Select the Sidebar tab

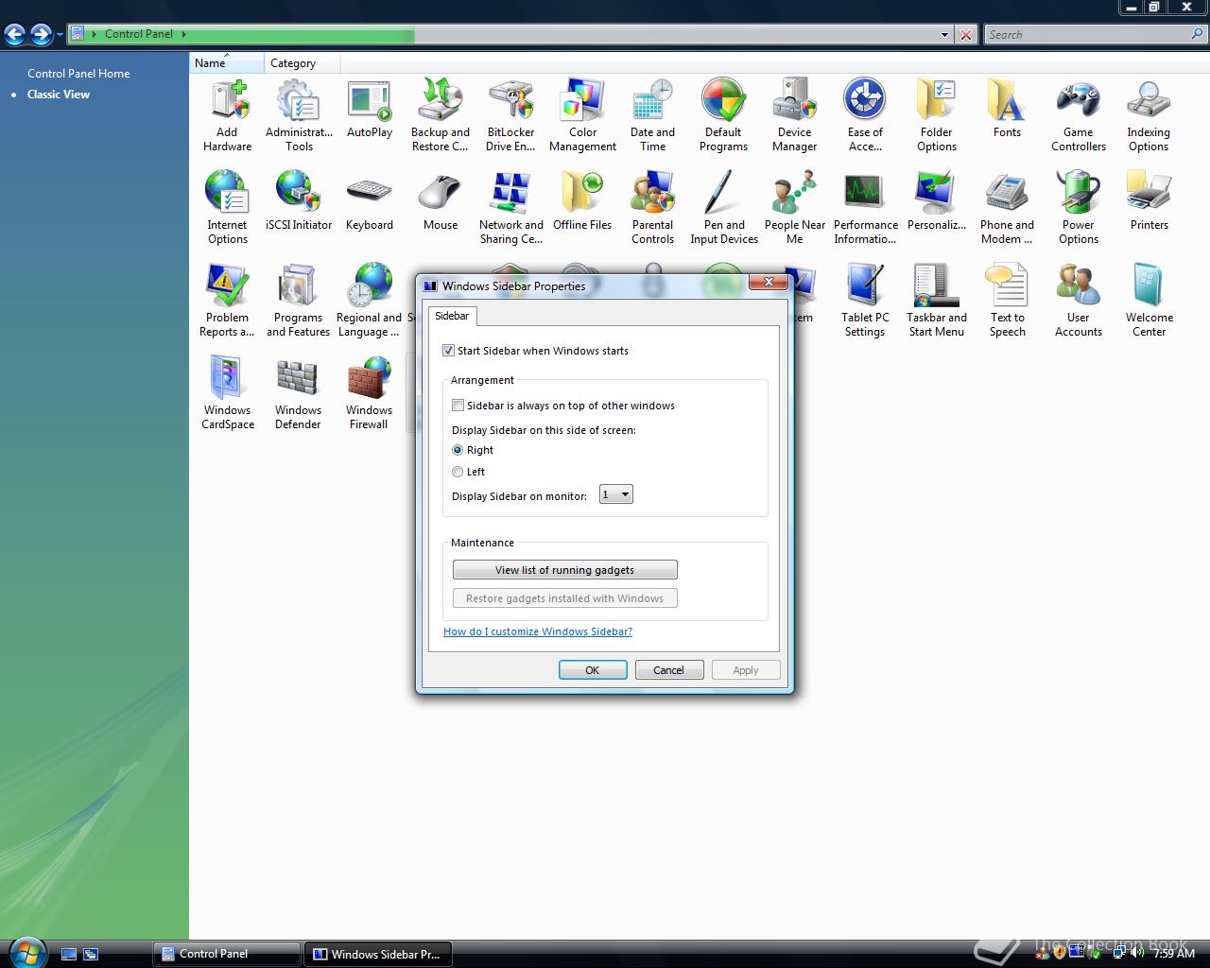tap(452, 316)
